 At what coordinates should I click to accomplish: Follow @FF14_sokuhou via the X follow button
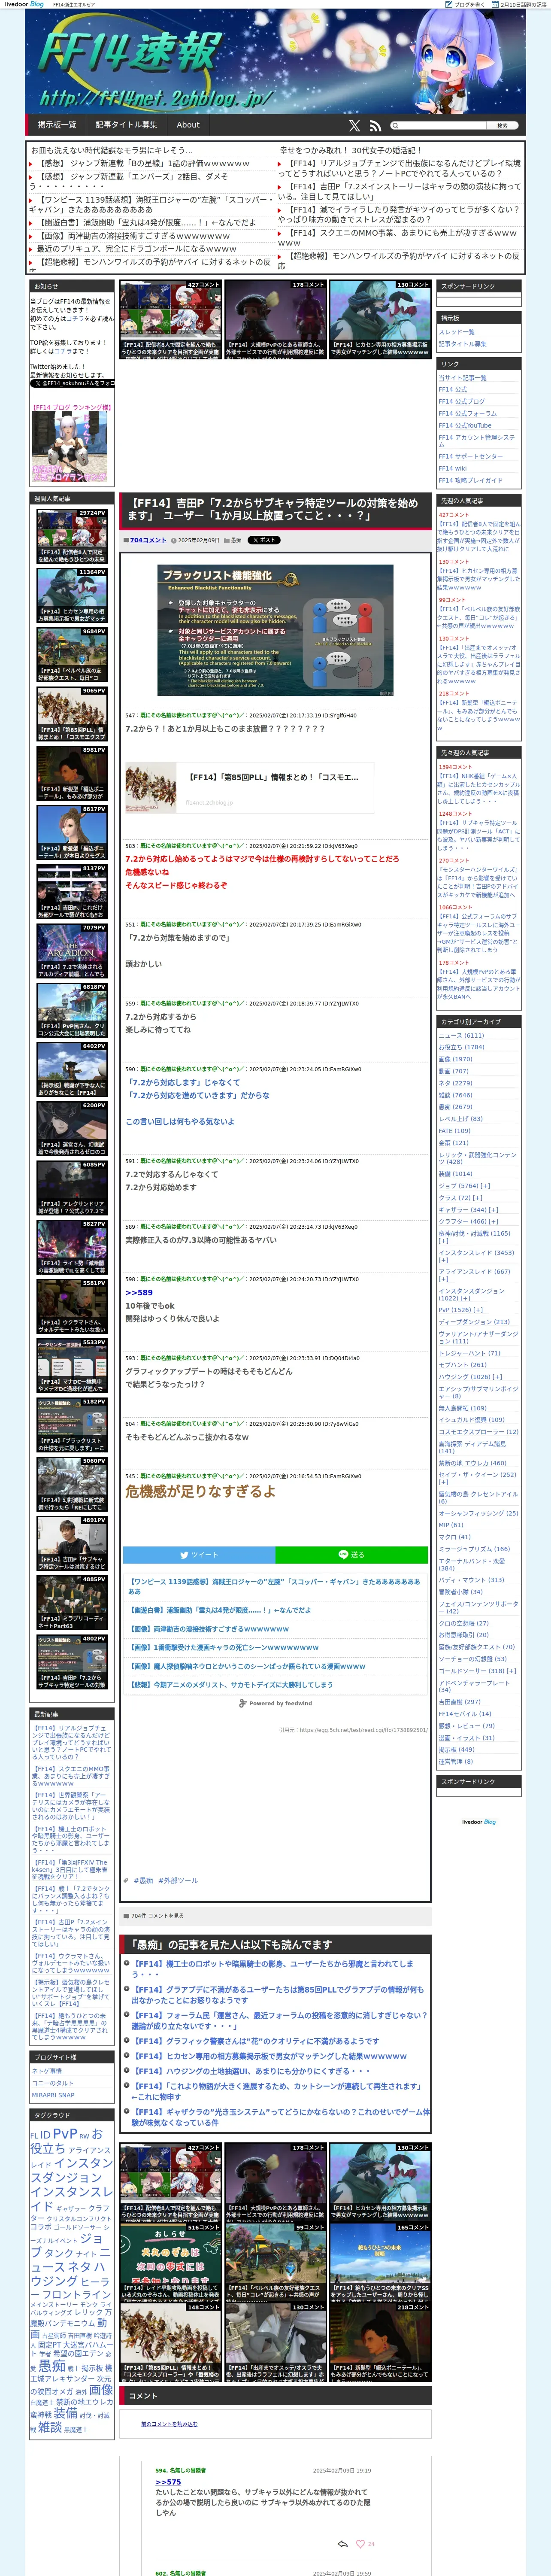pos(72,383)
